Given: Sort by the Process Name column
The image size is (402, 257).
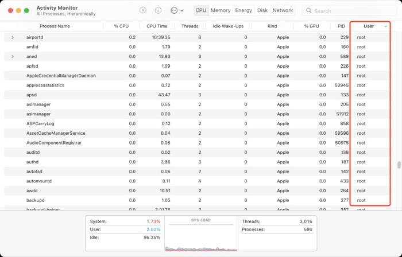Looking at the screenshot, I should 55,26.
